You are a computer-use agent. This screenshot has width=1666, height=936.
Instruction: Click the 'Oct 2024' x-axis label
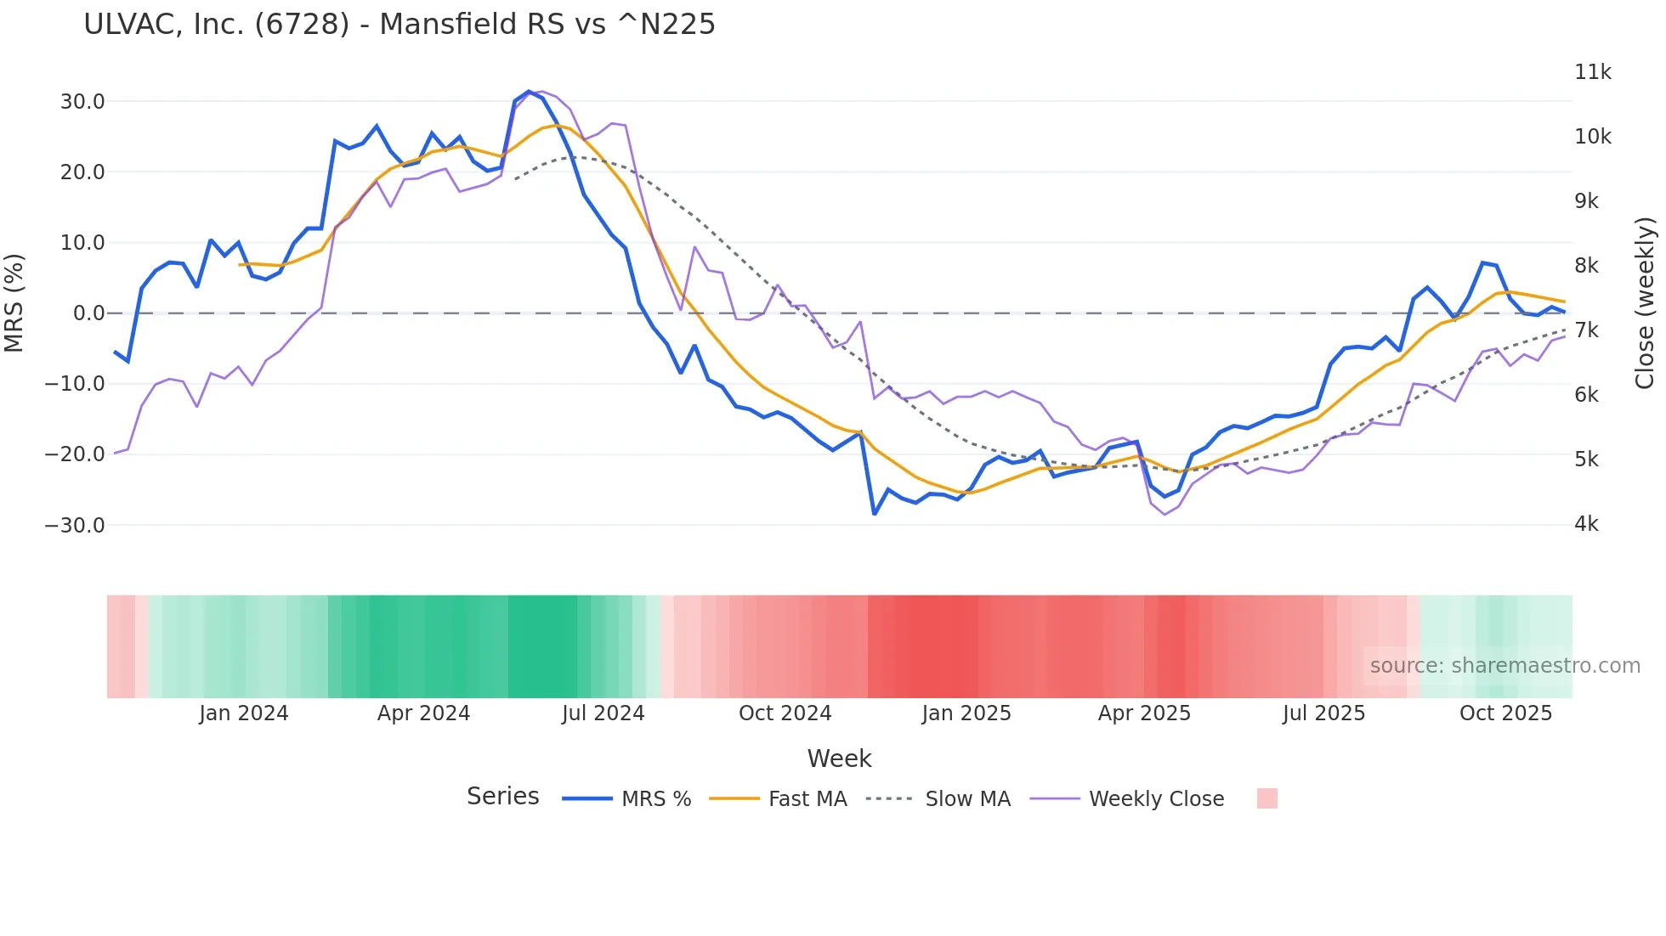tap(785, 713)
